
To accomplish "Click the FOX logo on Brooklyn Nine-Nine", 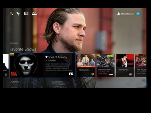I will [111, 75].
